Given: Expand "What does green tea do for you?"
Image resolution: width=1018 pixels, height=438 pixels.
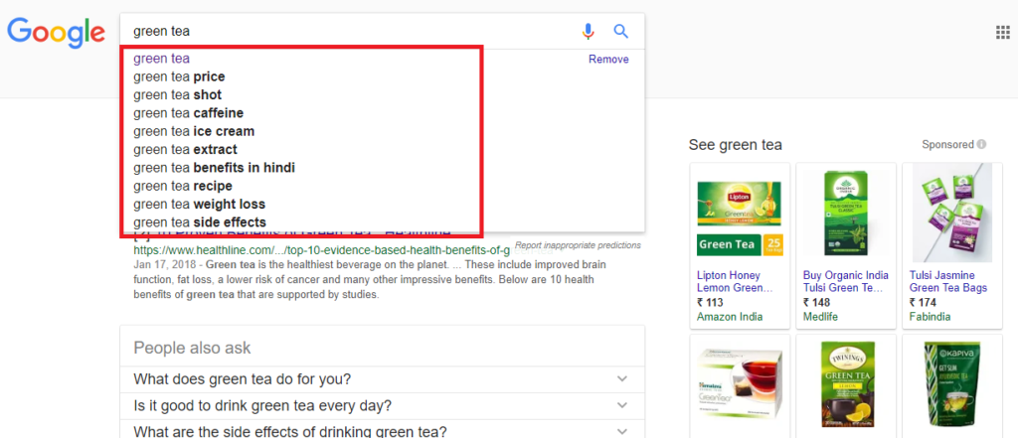Looking at the screenshot, I should click(382, 379).
